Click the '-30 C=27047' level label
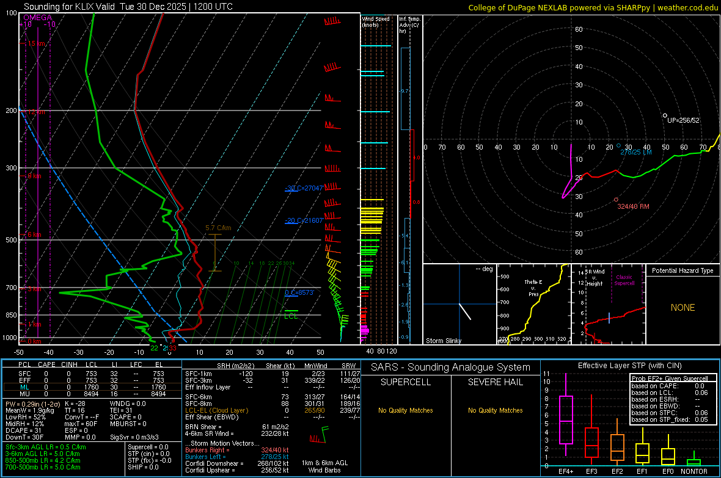Viewport: 721px width, 478px height. coord(304,188)
